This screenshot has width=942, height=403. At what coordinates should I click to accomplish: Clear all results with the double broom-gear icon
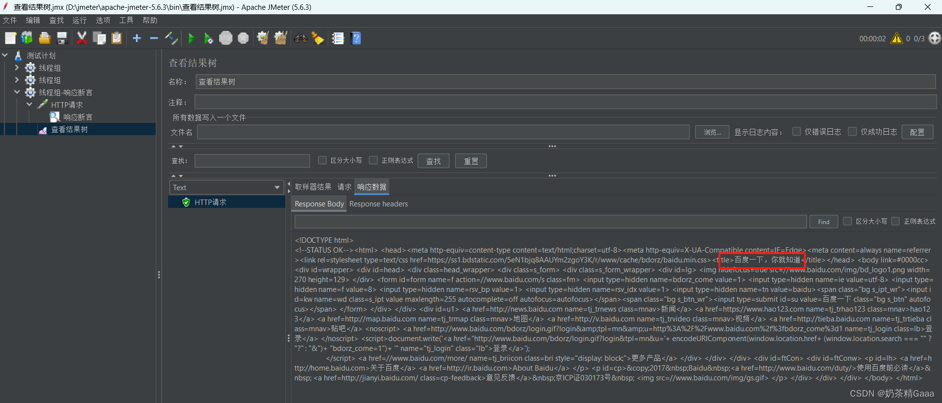[x=281, y=38]
